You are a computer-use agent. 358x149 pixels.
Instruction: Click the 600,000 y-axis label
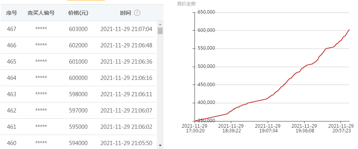[x=207, y=30]
